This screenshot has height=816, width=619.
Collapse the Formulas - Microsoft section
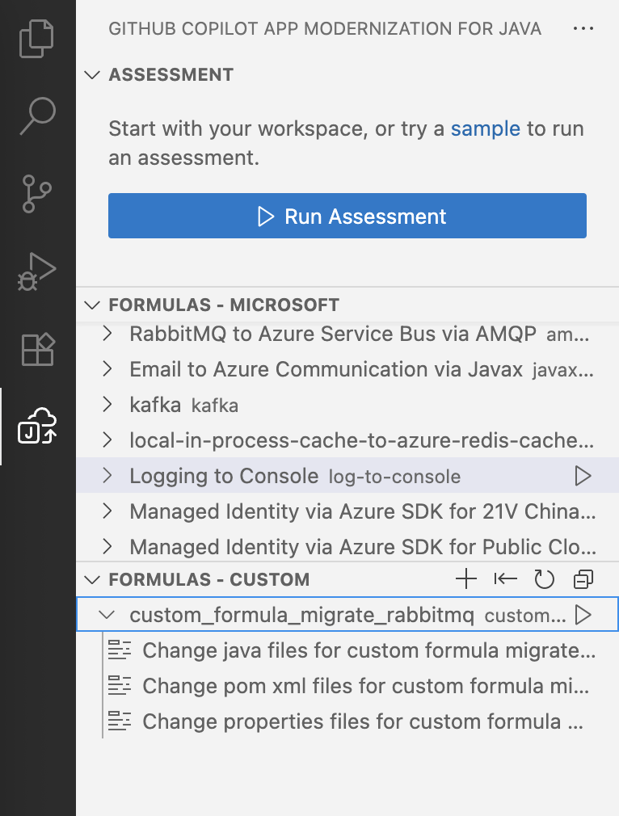point(92,305)
